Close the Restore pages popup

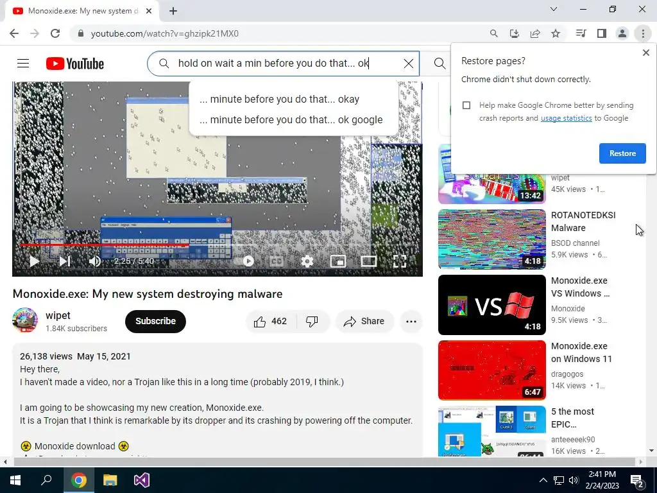pyautogui.click(x=645, y=53)
